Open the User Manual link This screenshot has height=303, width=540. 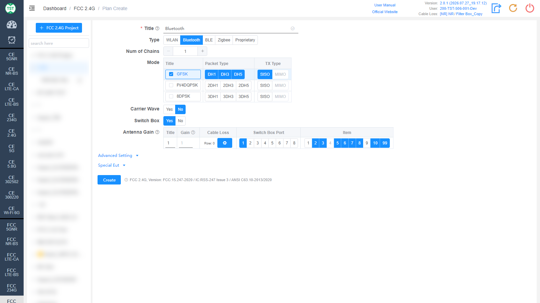[385, 5]
